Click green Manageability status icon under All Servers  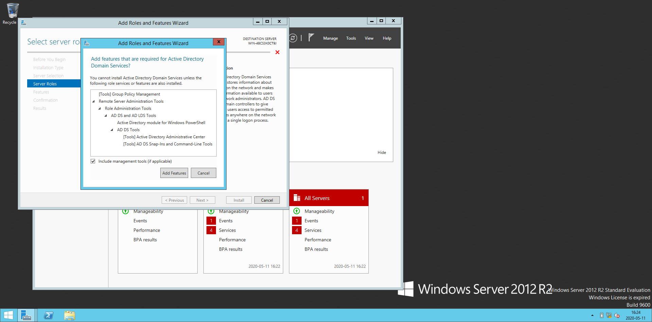297,211
